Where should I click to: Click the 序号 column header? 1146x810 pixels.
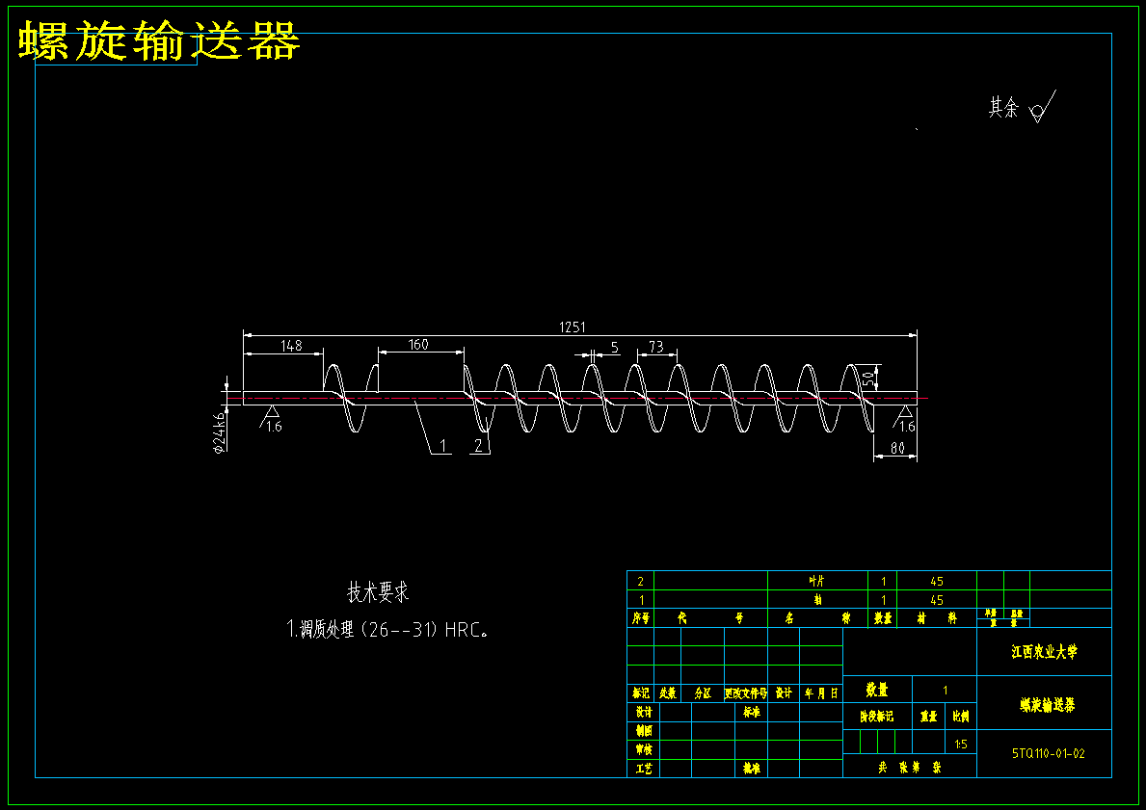(x=640, y=618)
